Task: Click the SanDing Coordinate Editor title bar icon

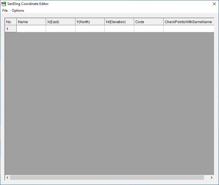Action: (4, 4)
